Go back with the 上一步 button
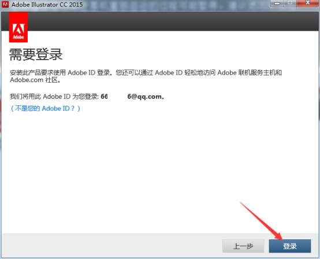 (x=243, y=246)
